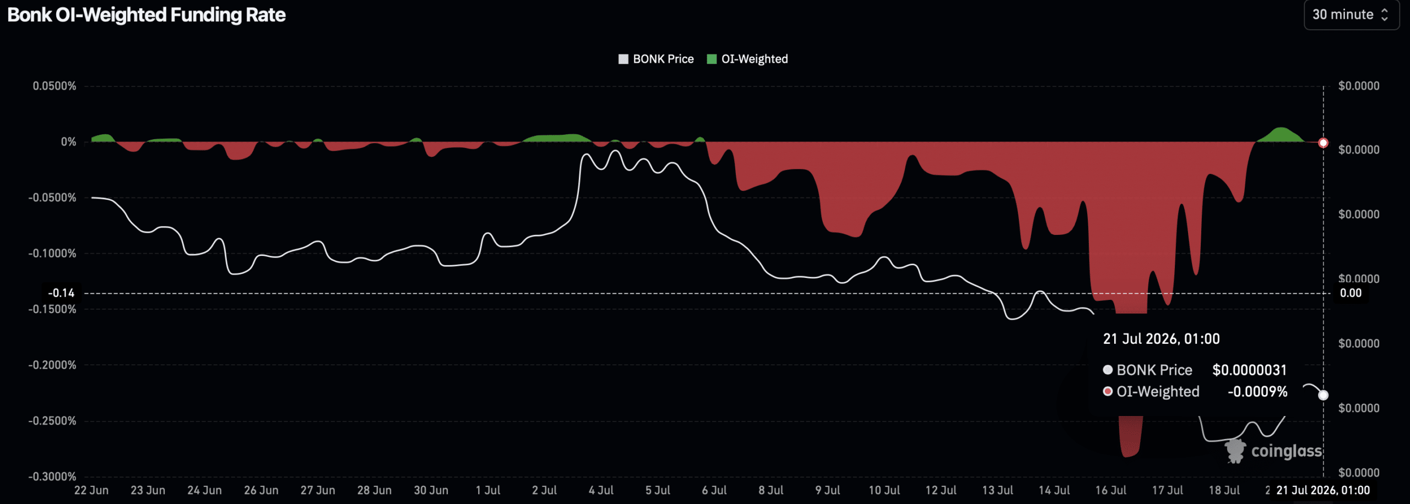
Task: Click the '4 Jul' x-axis label
Action: point(601,490)
